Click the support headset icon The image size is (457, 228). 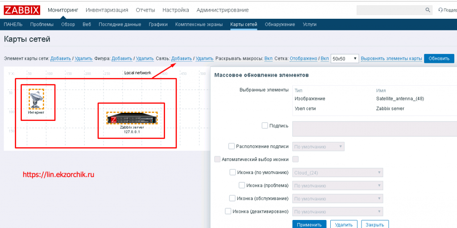[441, 10]
